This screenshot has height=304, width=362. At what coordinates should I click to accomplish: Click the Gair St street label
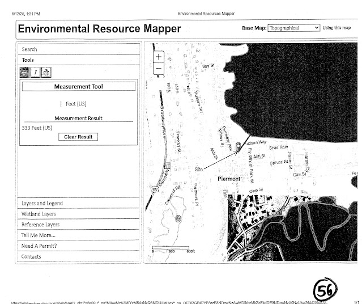click(300, 174)
